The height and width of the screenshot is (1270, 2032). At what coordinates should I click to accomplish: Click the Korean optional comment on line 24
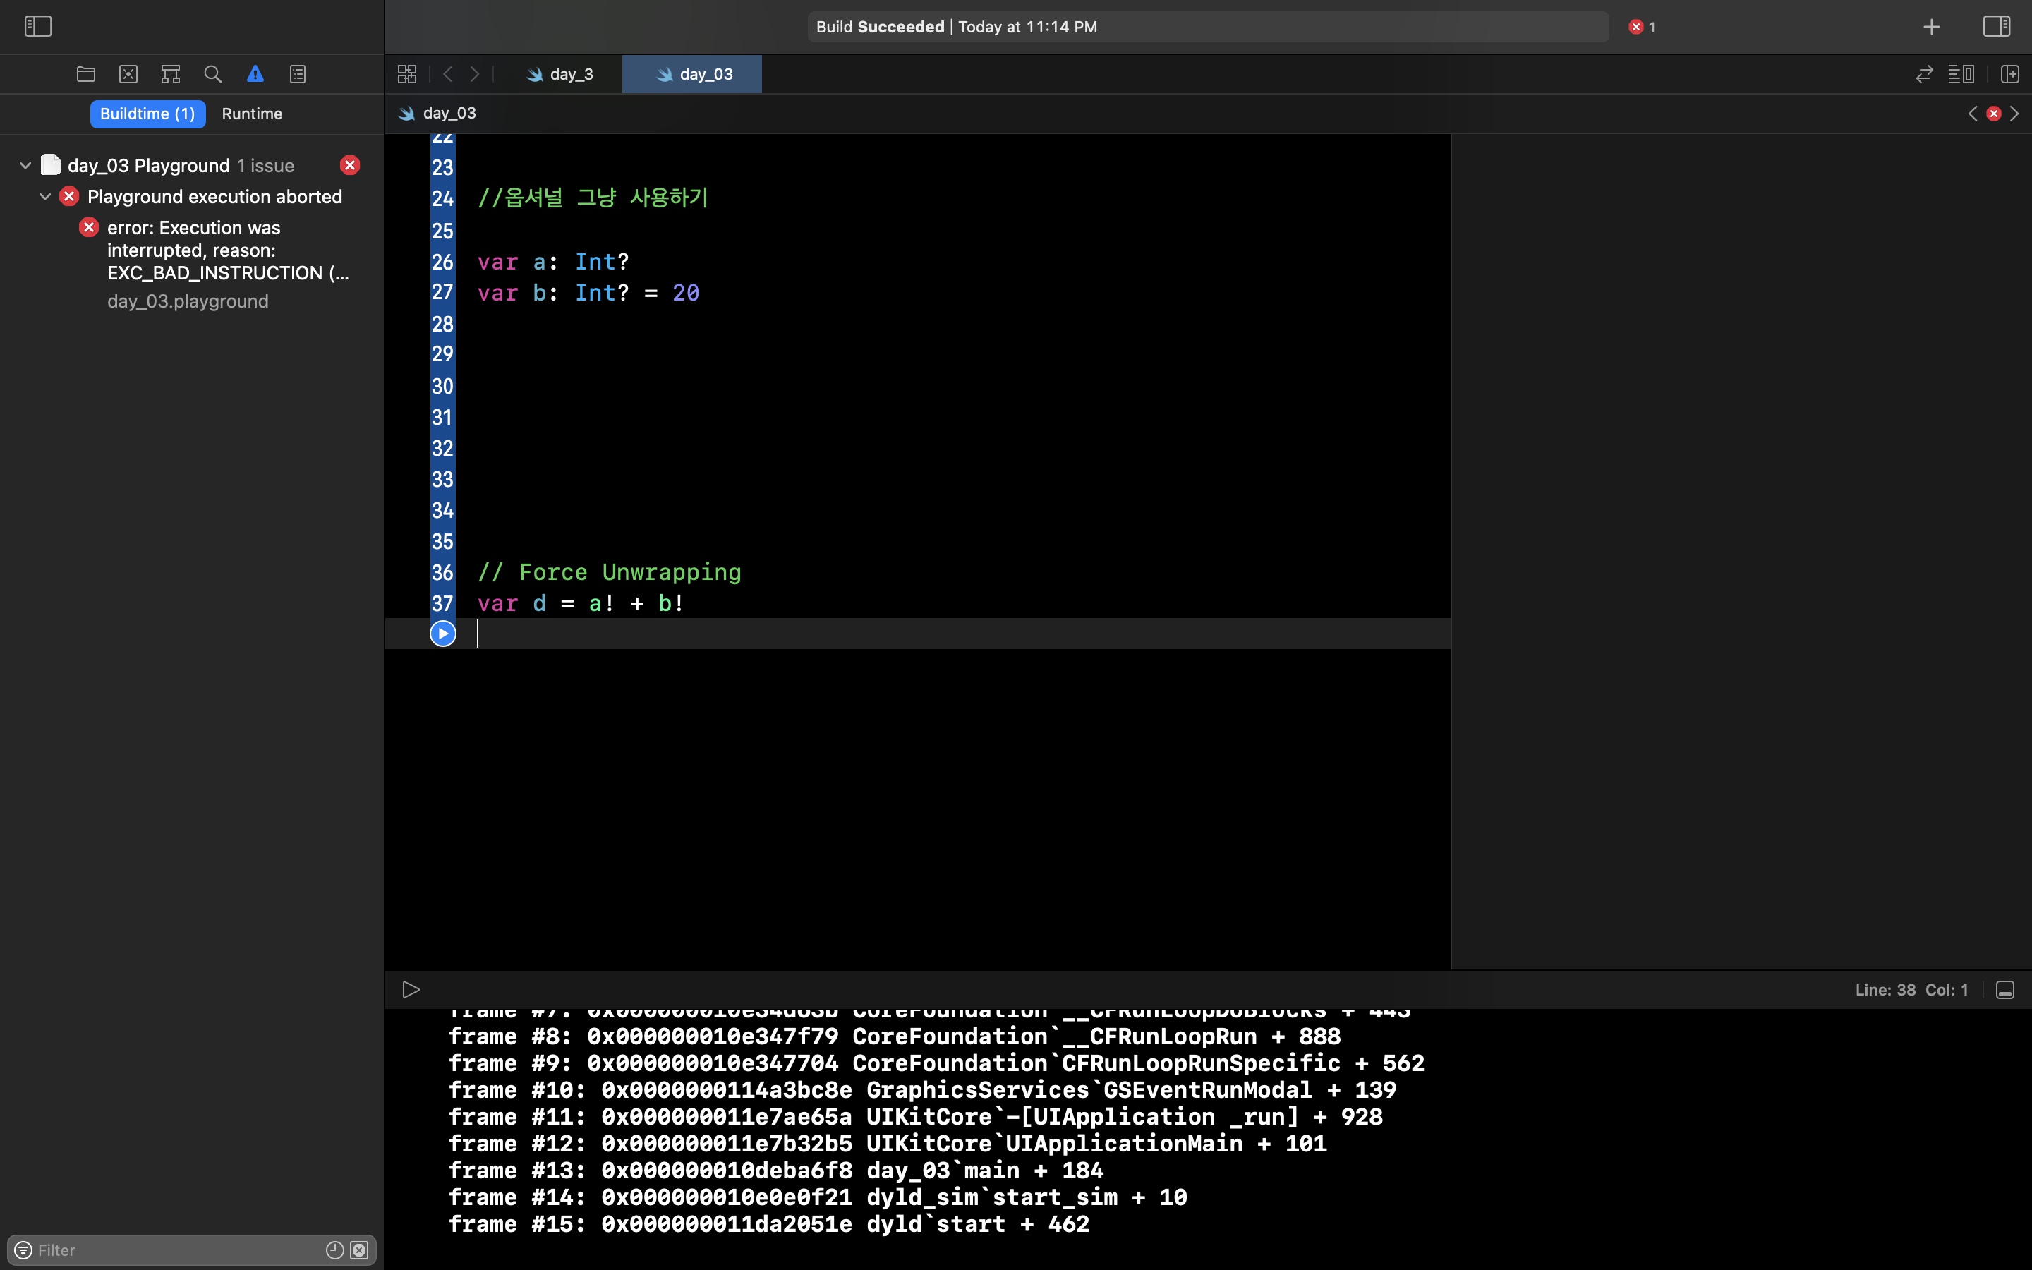(x=593, y=198)
